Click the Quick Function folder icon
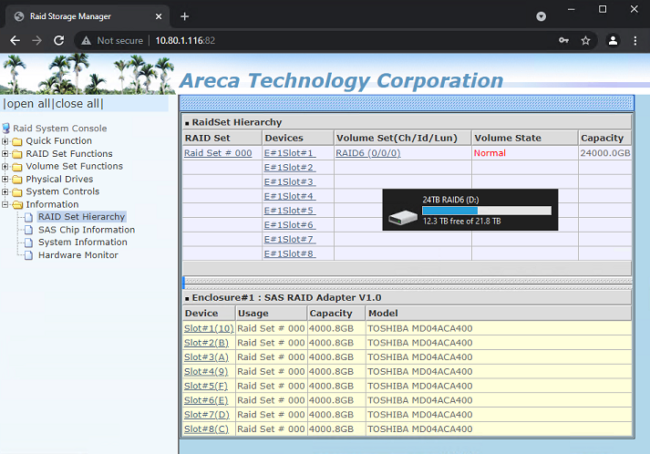650x454 pixels. 17,141
